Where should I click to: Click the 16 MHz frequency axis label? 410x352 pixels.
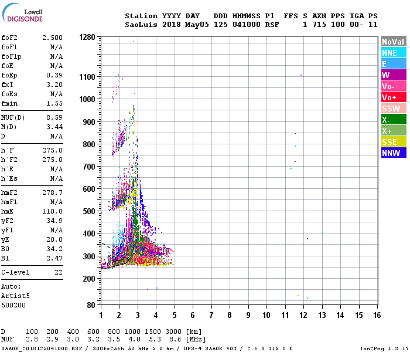pyautogui.click(x=377, y=315)
